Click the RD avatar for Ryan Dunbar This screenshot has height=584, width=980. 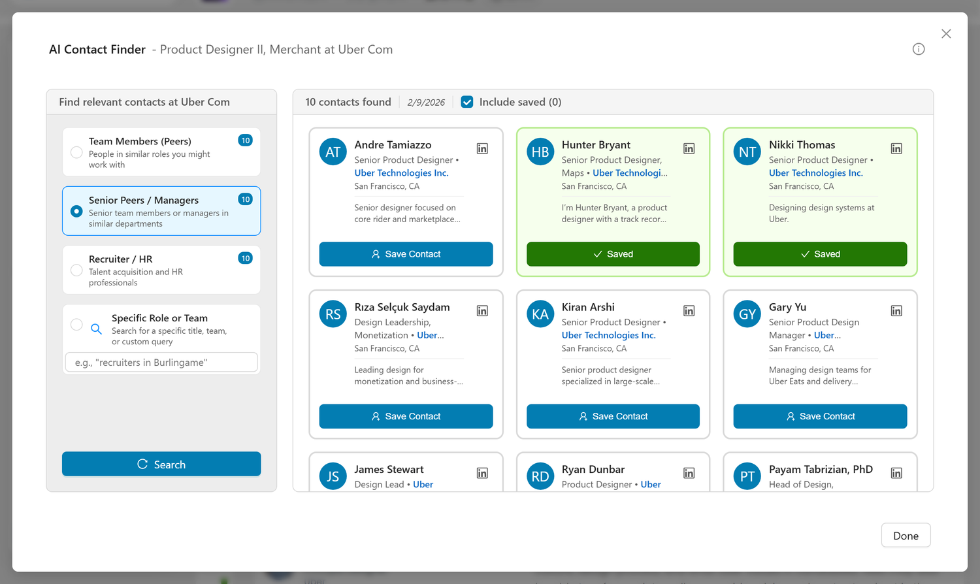coord(540,476)
